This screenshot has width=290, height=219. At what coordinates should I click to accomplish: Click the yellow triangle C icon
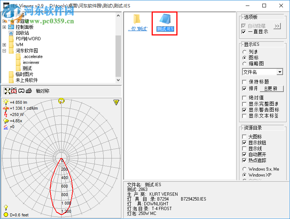(116, 102)
